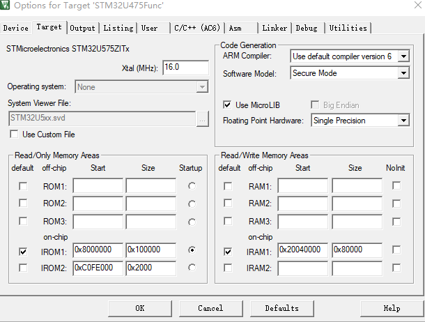
Task: Switch to the Output tab
Action: (x=82, y=28)
